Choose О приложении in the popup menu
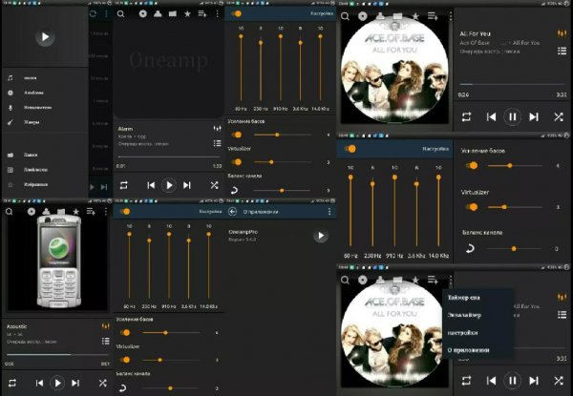The height and width of the screenshot is (396, 573). pos(468,350)
